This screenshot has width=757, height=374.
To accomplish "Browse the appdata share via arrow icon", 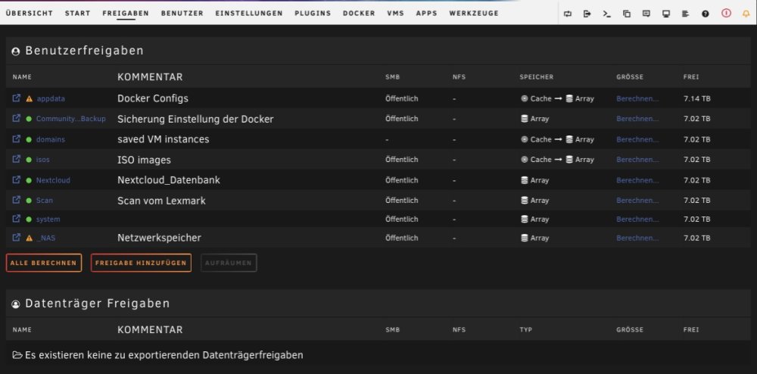I will [x=16, y=98].
